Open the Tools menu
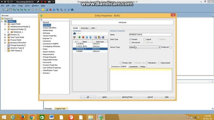 (x=27, y=6)
